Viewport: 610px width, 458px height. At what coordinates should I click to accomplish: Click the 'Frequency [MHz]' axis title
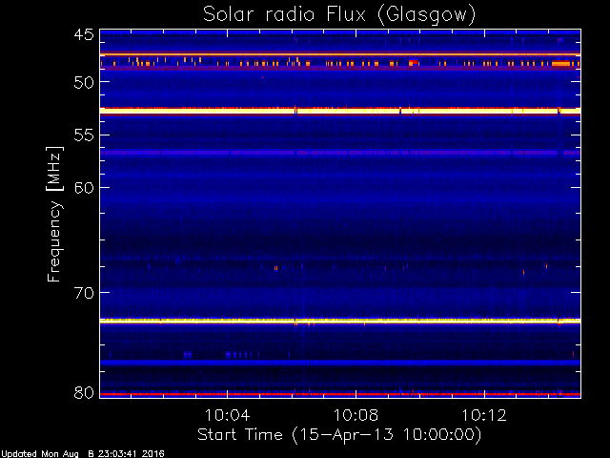[54, 214]
